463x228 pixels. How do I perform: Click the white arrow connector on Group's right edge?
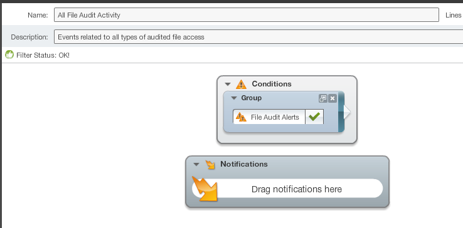pyautogui.click(x=348, y=112)
